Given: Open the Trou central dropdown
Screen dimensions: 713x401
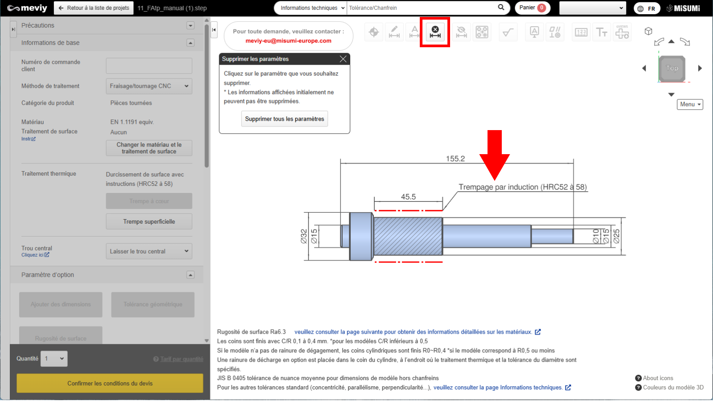Looking at the screenshot, I should [149, 251].
